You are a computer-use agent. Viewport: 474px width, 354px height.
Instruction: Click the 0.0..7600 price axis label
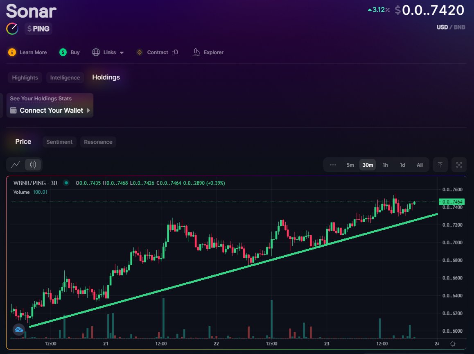[x=452, y=190]
